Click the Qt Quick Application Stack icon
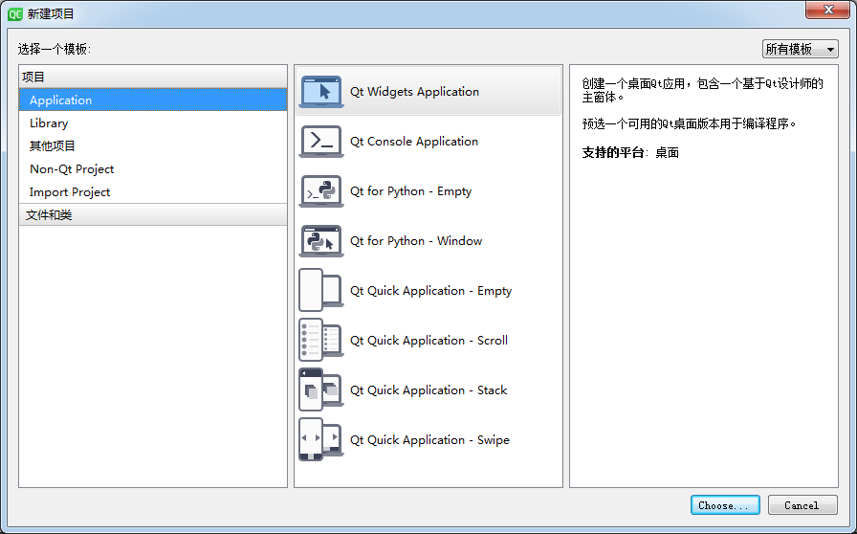Image resolution: width=857 pixels, height=534 pixels. click(321, 389)
